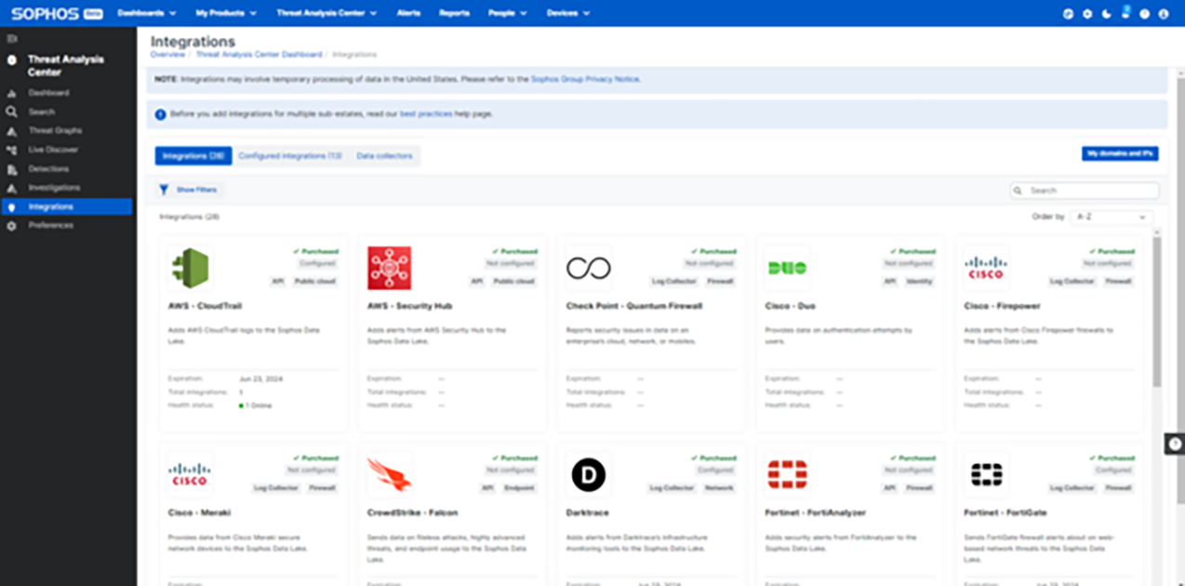Open the settings gear in the top bar
The width and height of the screenshot is (1185, 586).
[1085, 13]
